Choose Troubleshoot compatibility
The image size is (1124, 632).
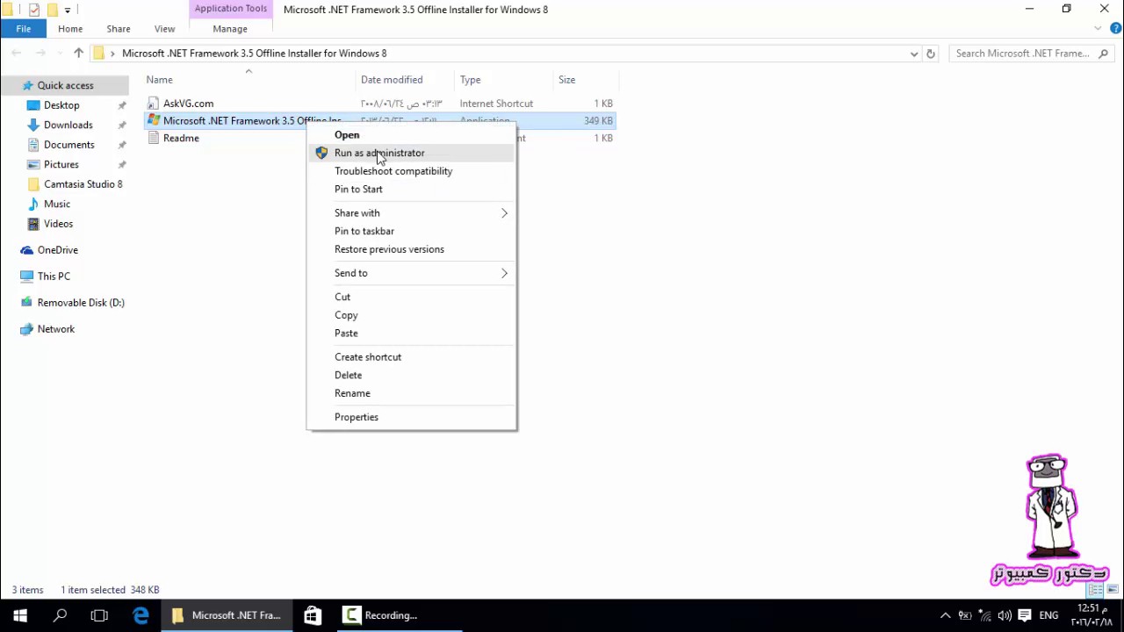411,171
